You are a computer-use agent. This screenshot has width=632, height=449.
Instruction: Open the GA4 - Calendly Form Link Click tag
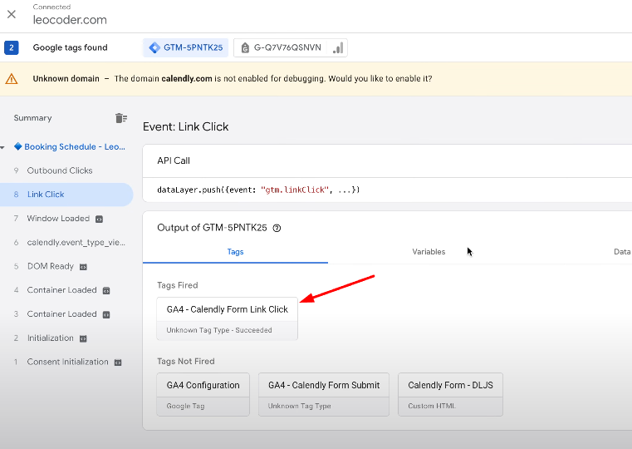(228, 319)
